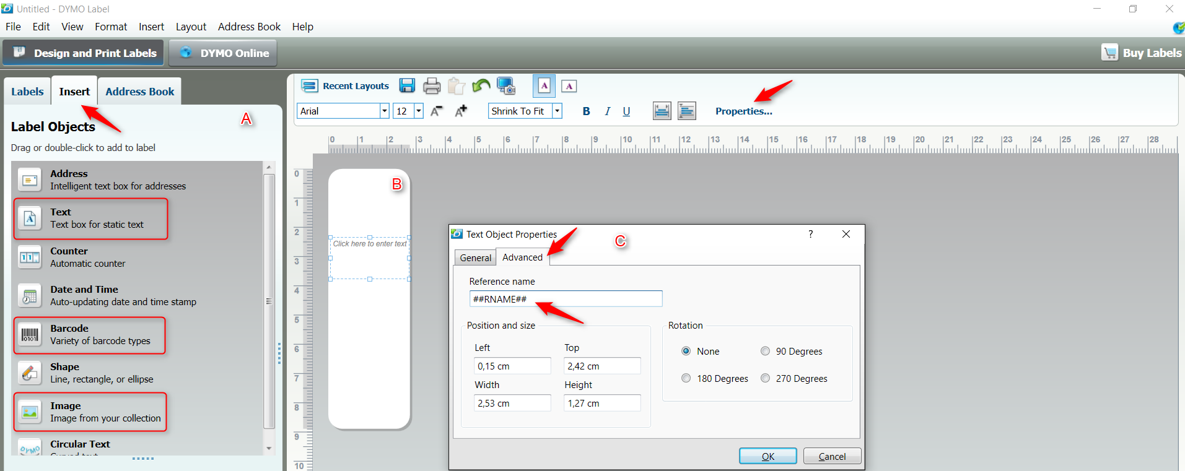
Task: Select the Address object icon
Action: (x=30, y=180)
